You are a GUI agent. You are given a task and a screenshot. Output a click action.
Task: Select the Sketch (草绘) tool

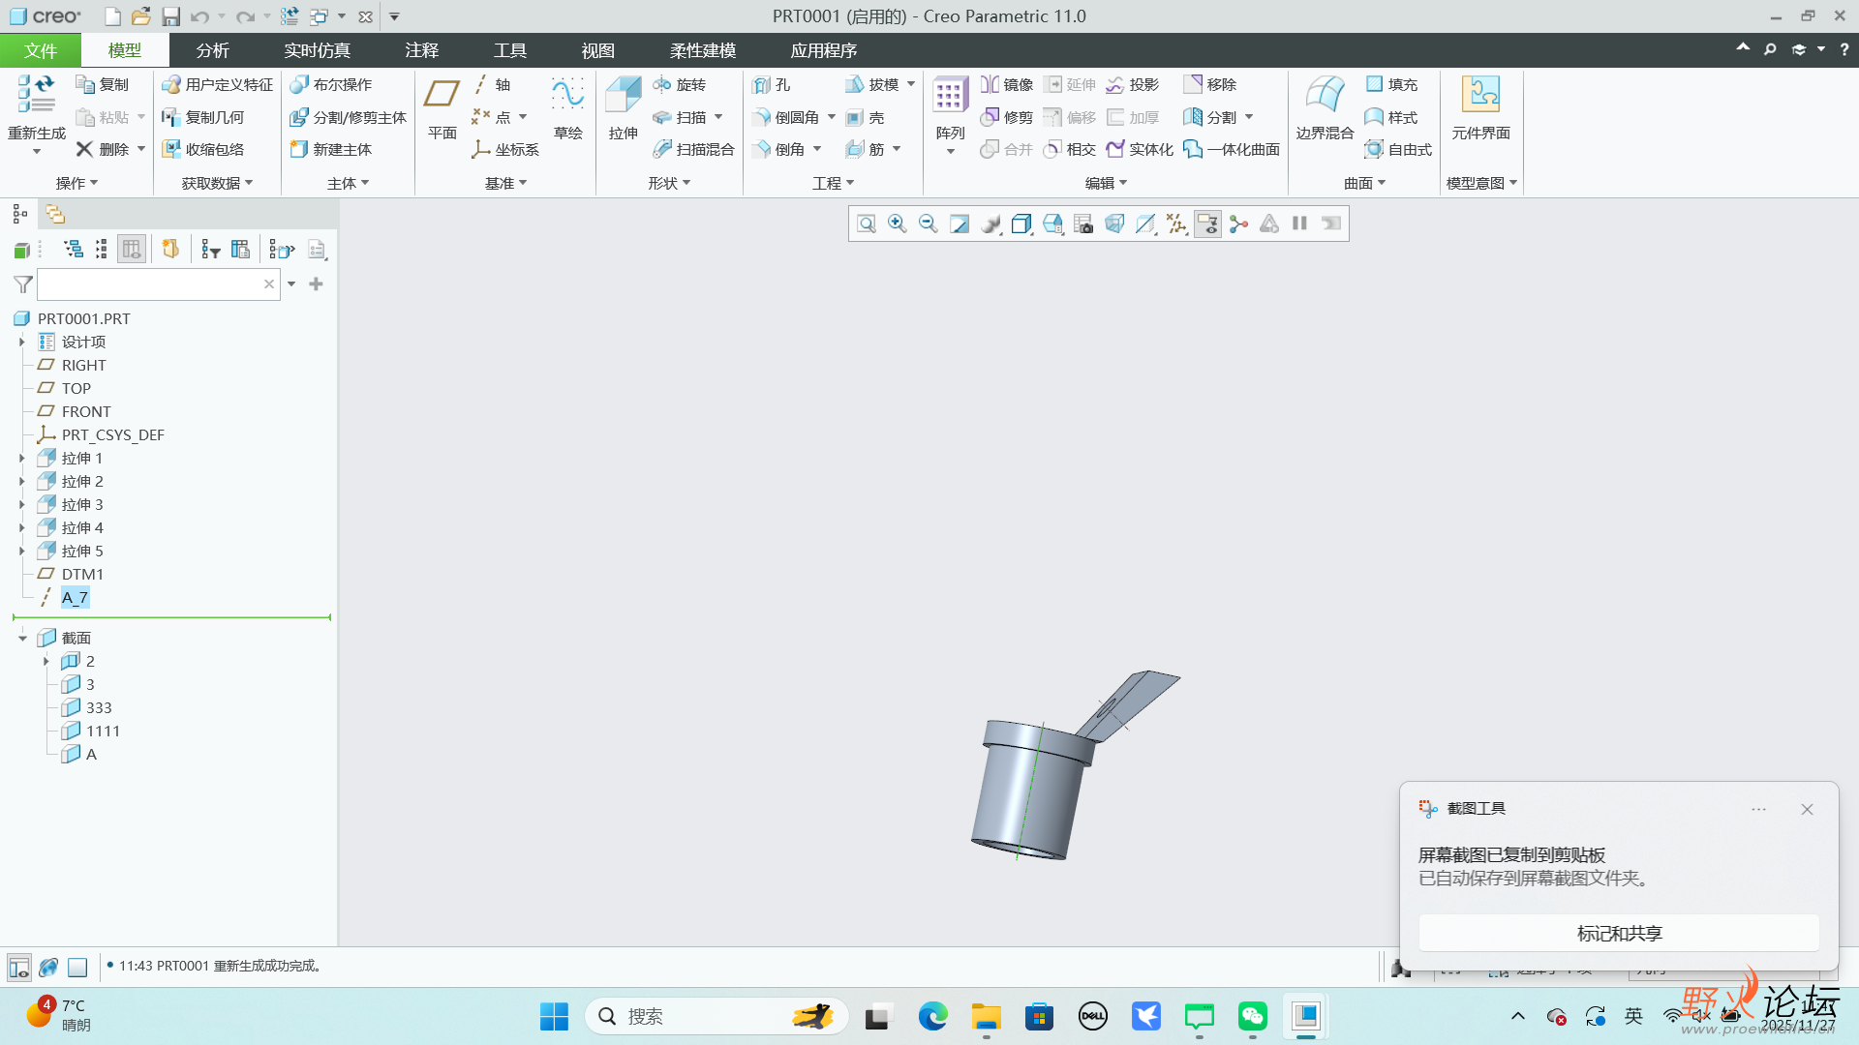click(x=567, y=96)
